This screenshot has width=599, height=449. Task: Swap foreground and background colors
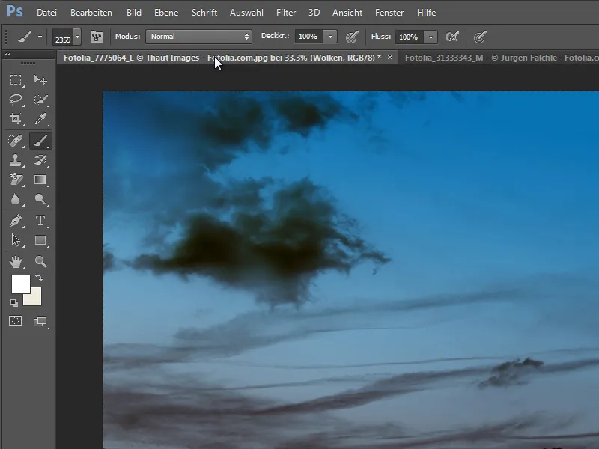39,278
